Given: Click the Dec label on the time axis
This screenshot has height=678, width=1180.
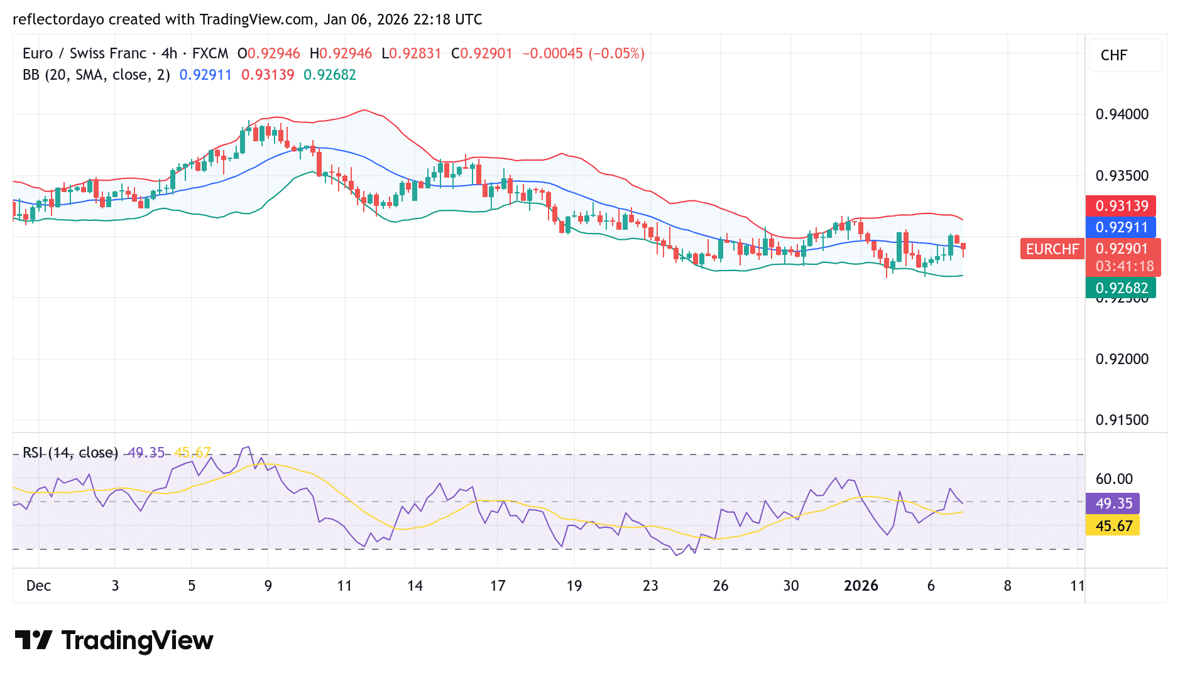Looking at the screenshot, I should tap(39, 585).
